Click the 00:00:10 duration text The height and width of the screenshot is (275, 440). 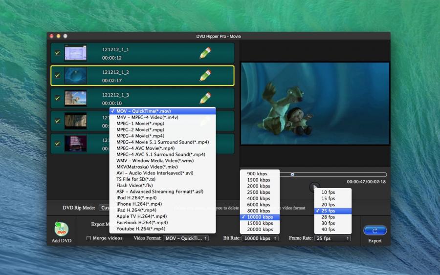(x=111, y=103)
